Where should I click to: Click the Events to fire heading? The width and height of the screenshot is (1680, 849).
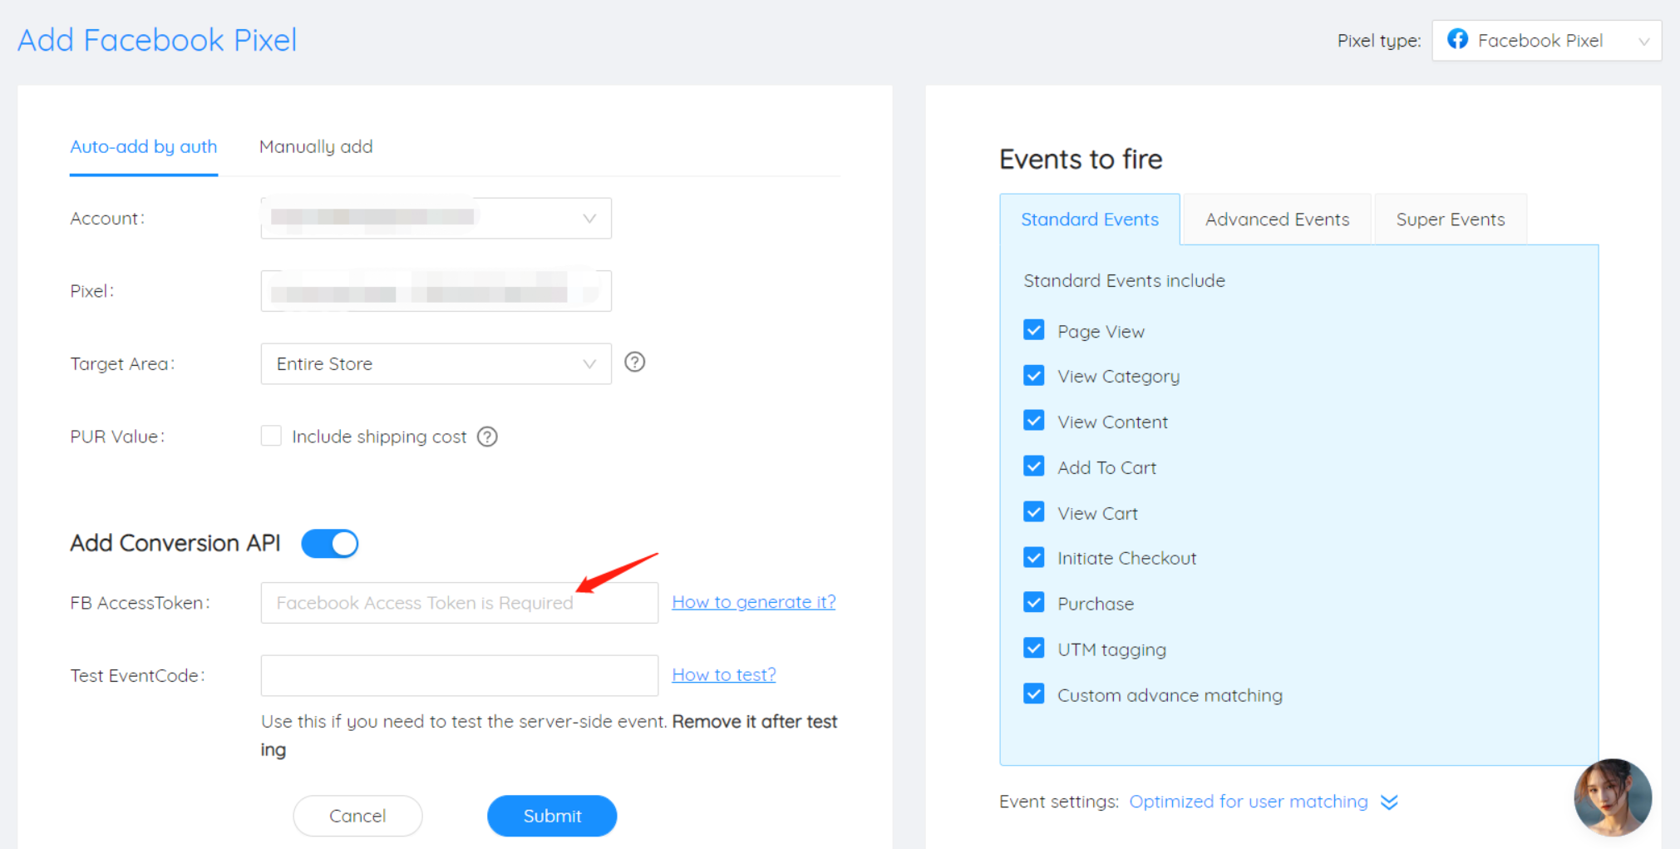click(x=1081, y=159)
